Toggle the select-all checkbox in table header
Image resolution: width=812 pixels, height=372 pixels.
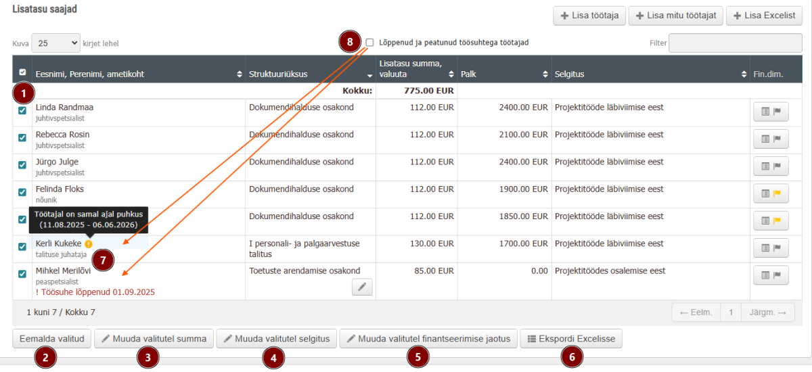(22, 72)
